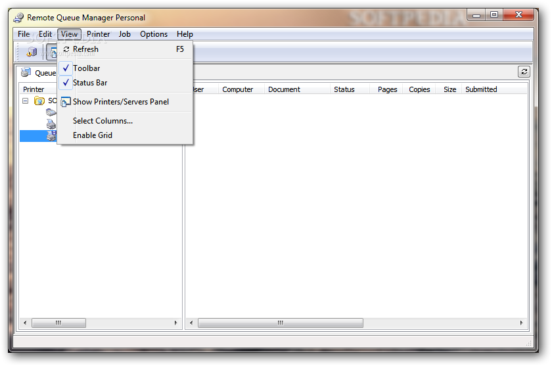Sort by the Size column header

[x=449, y=89]
